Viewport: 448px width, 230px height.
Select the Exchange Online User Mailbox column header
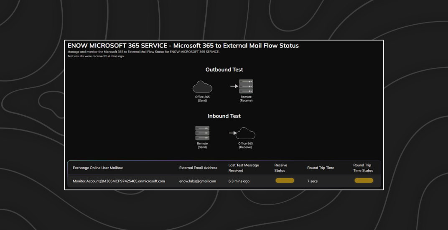click(x=98, y=168)
